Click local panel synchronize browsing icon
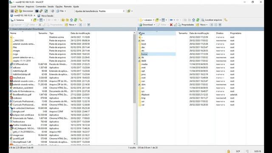 coord(81,20)
